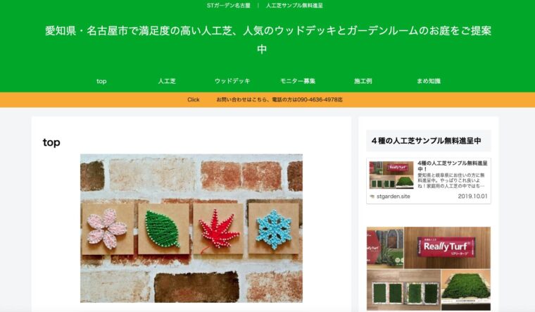Viewport: 535px width, 312px height.
Task: Click the green leaf string art
Action: (162, 229)
